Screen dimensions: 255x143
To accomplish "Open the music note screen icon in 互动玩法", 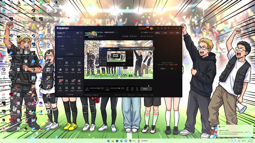I will pyautogui.click(x=79, y=70).
